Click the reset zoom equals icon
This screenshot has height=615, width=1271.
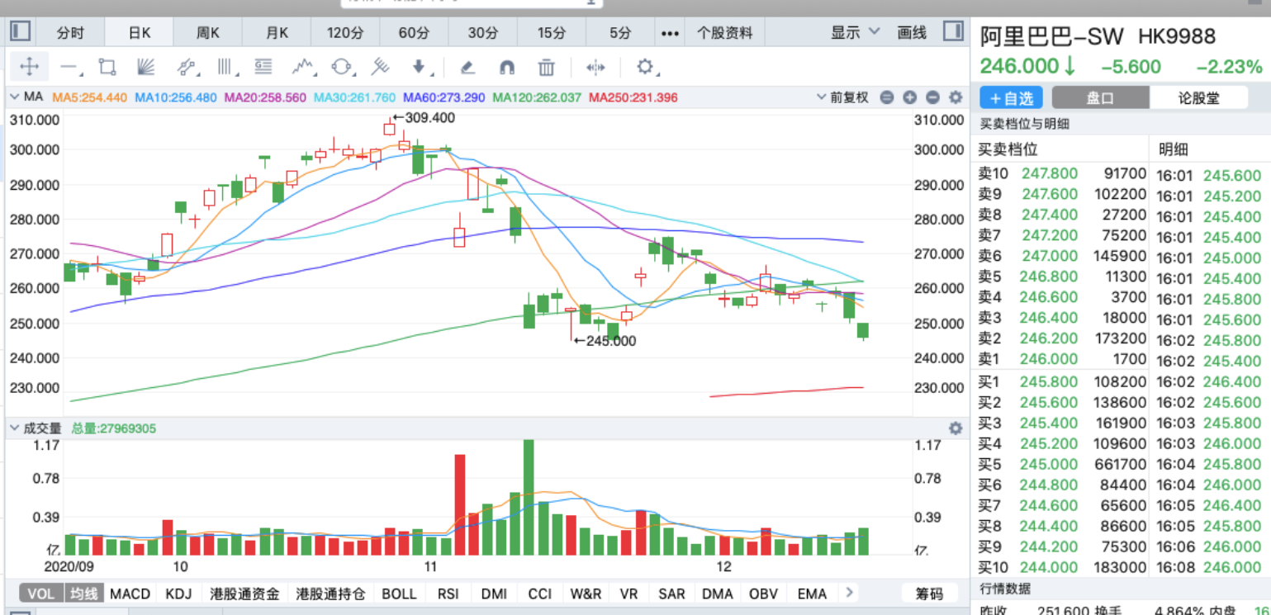click(x=887, y=97)
